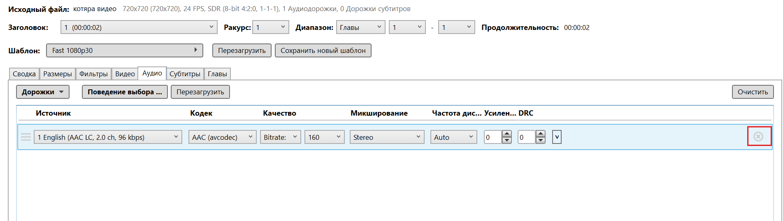Open the Auto sample rate dropdown

point(453,137)
